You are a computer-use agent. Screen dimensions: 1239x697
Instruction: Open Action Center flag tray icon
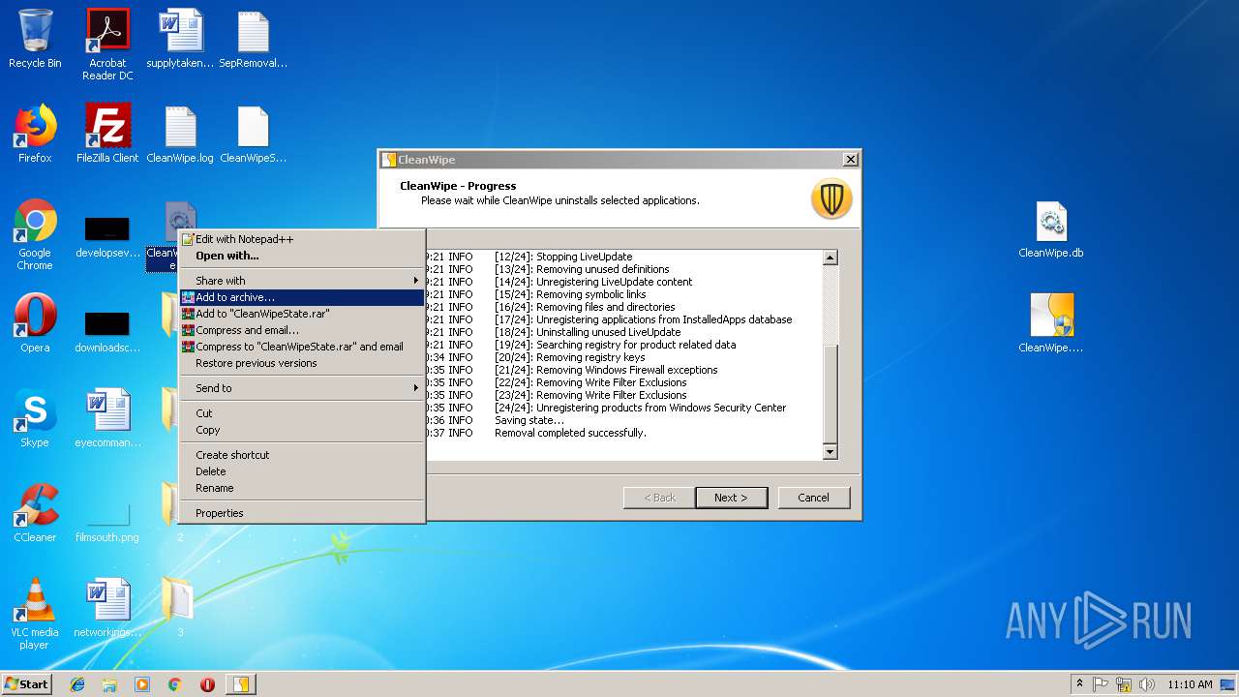[x=1102, y=684]
